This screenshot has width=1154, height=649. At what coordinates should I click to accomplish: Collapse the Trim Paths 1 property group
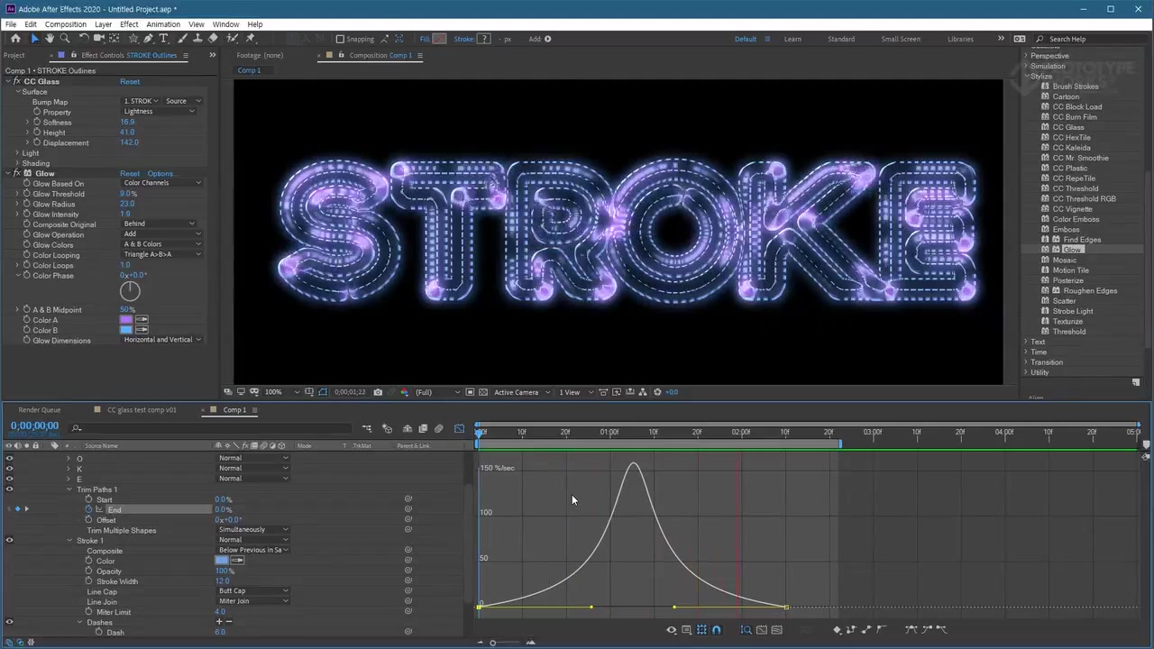(x=69, y=489)
